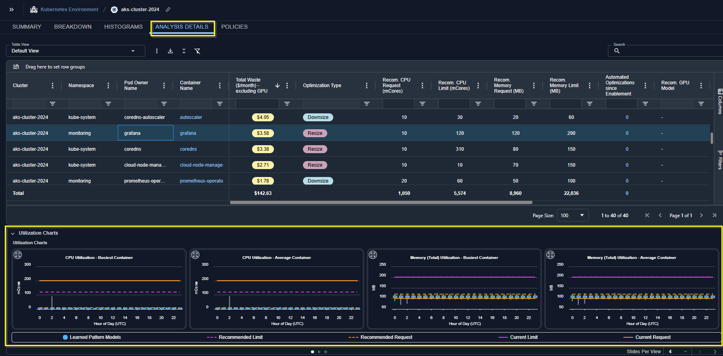Open the POLICIES tab
Screen dimensions: 723x356
(234, 27)
